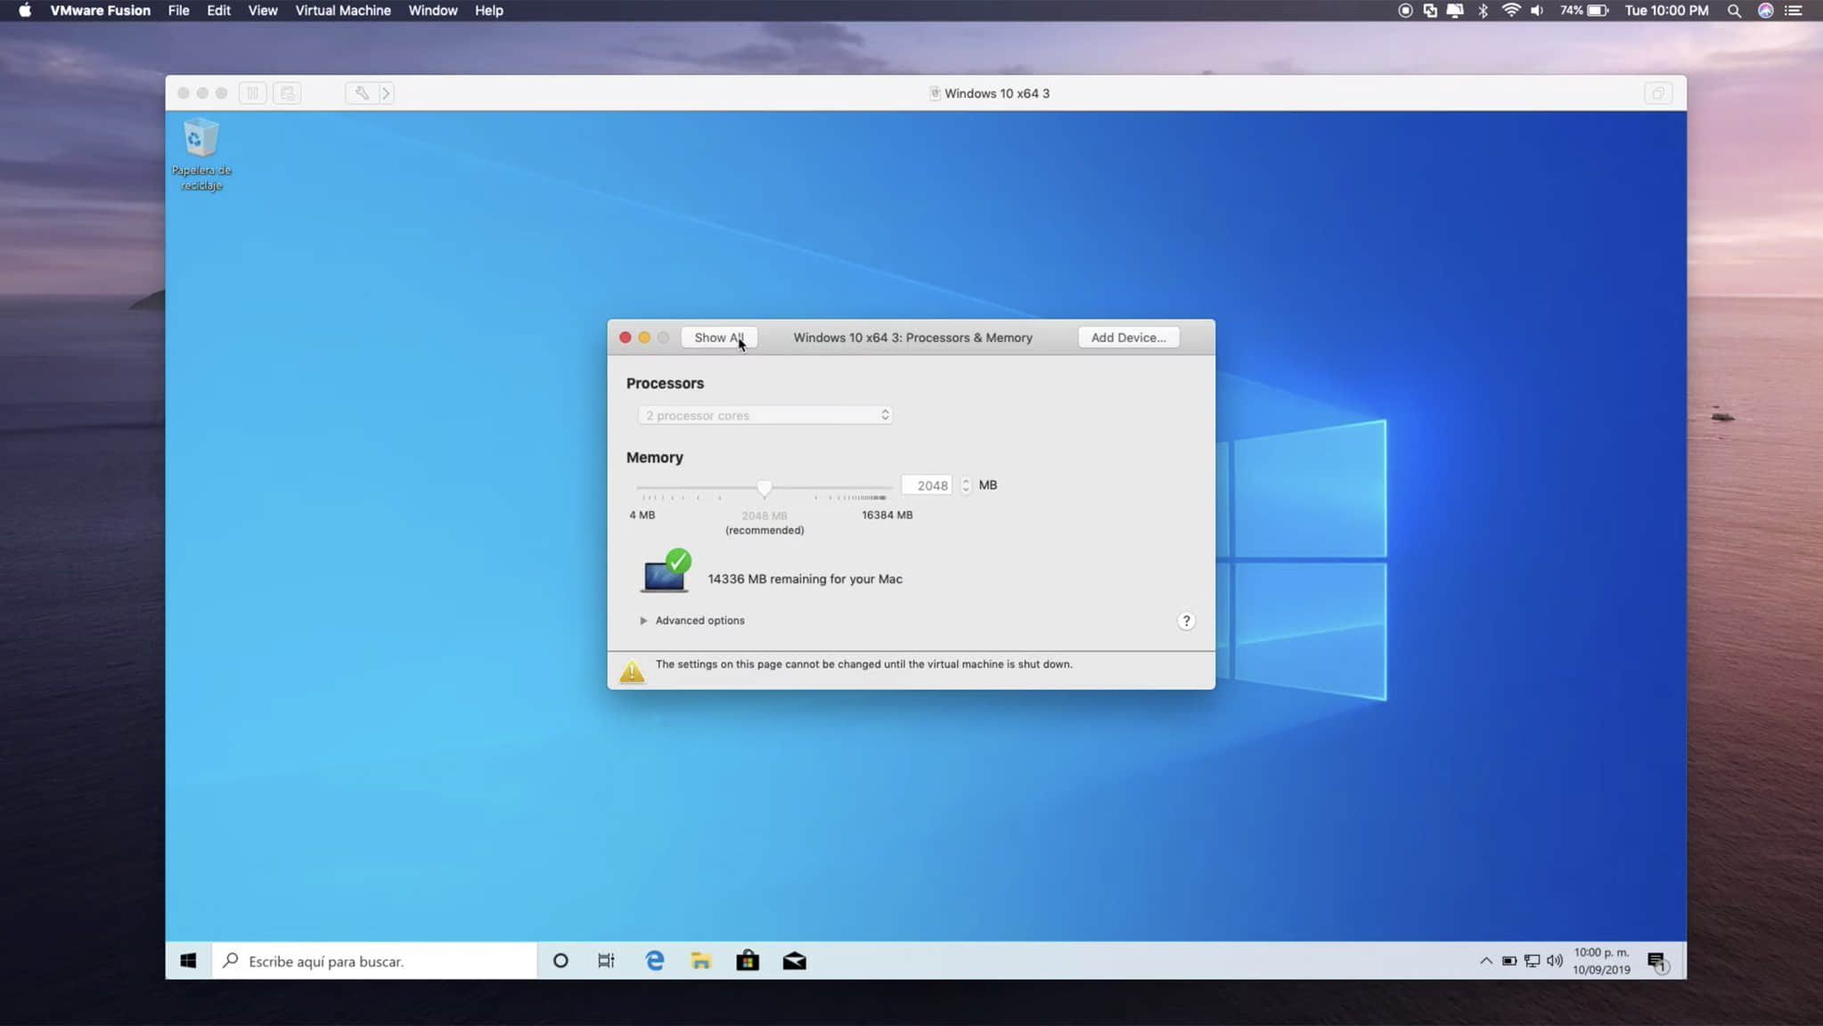Open the View menu
Viewport: 1823px width, 1026px height.
pyautogui.click(x=262, y=11)
